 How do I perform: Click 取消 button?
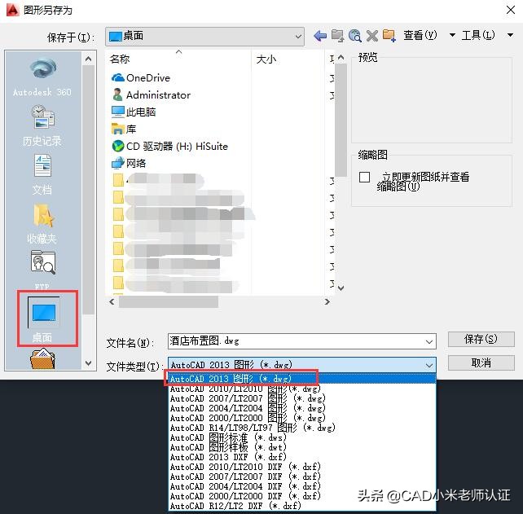481,363
